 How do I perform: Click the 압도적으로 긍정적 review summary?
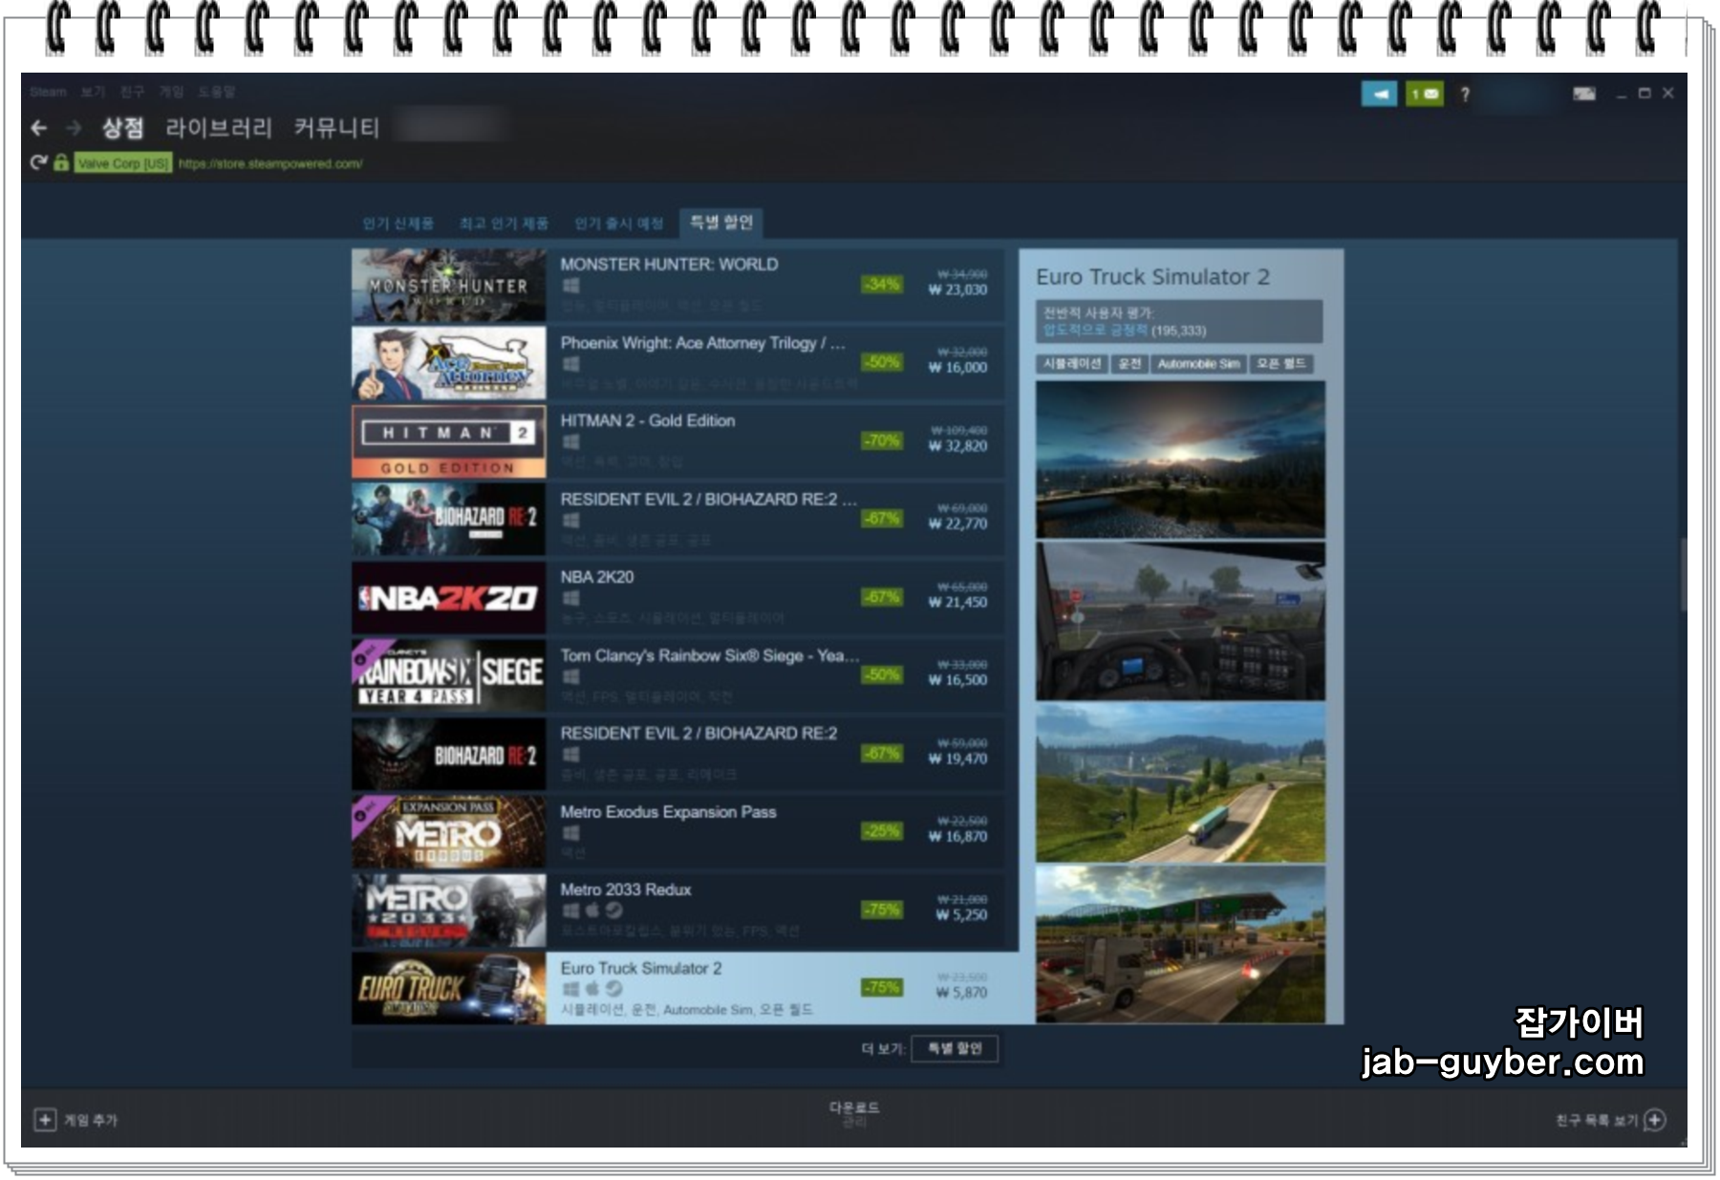tap(1095, 331)
